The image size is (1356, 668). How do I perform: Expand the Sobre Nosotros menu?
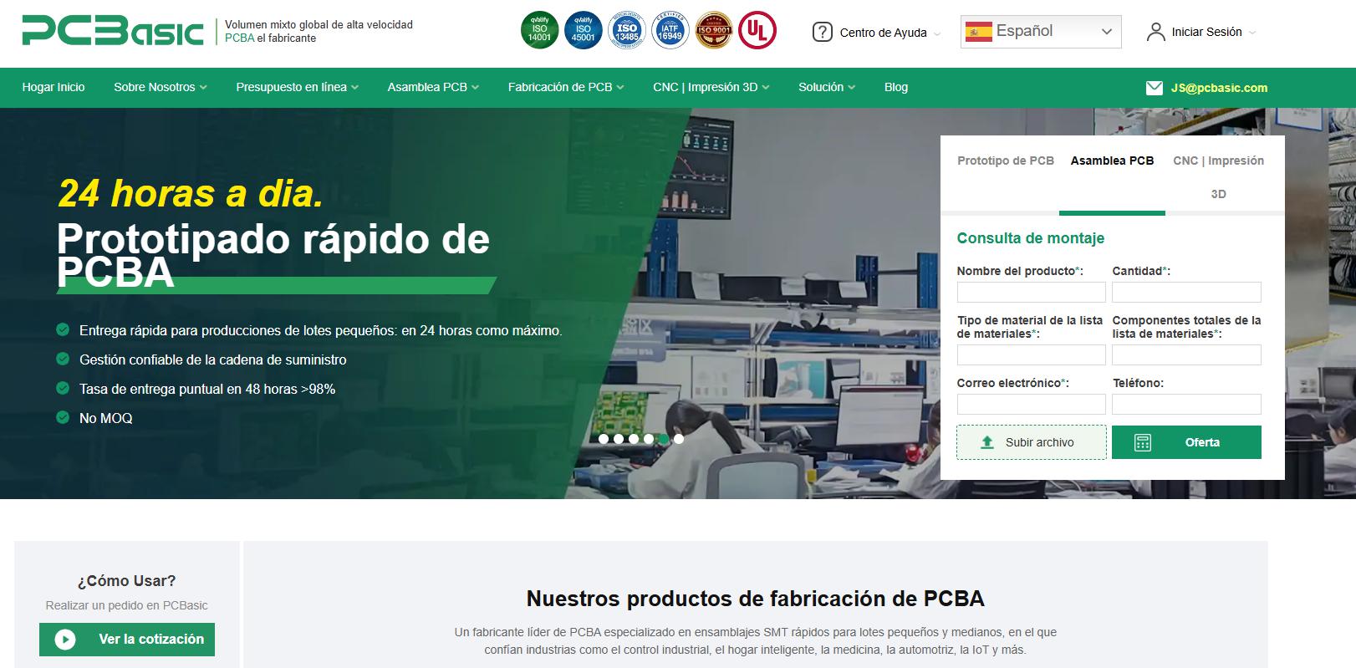(x=160, y=87)
